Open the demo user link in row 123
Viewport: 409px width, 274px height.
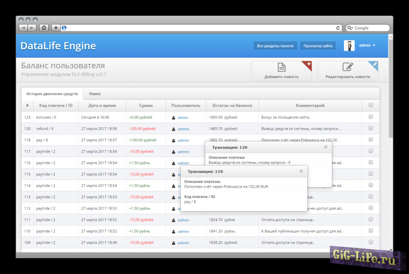(x=183, y=118)
